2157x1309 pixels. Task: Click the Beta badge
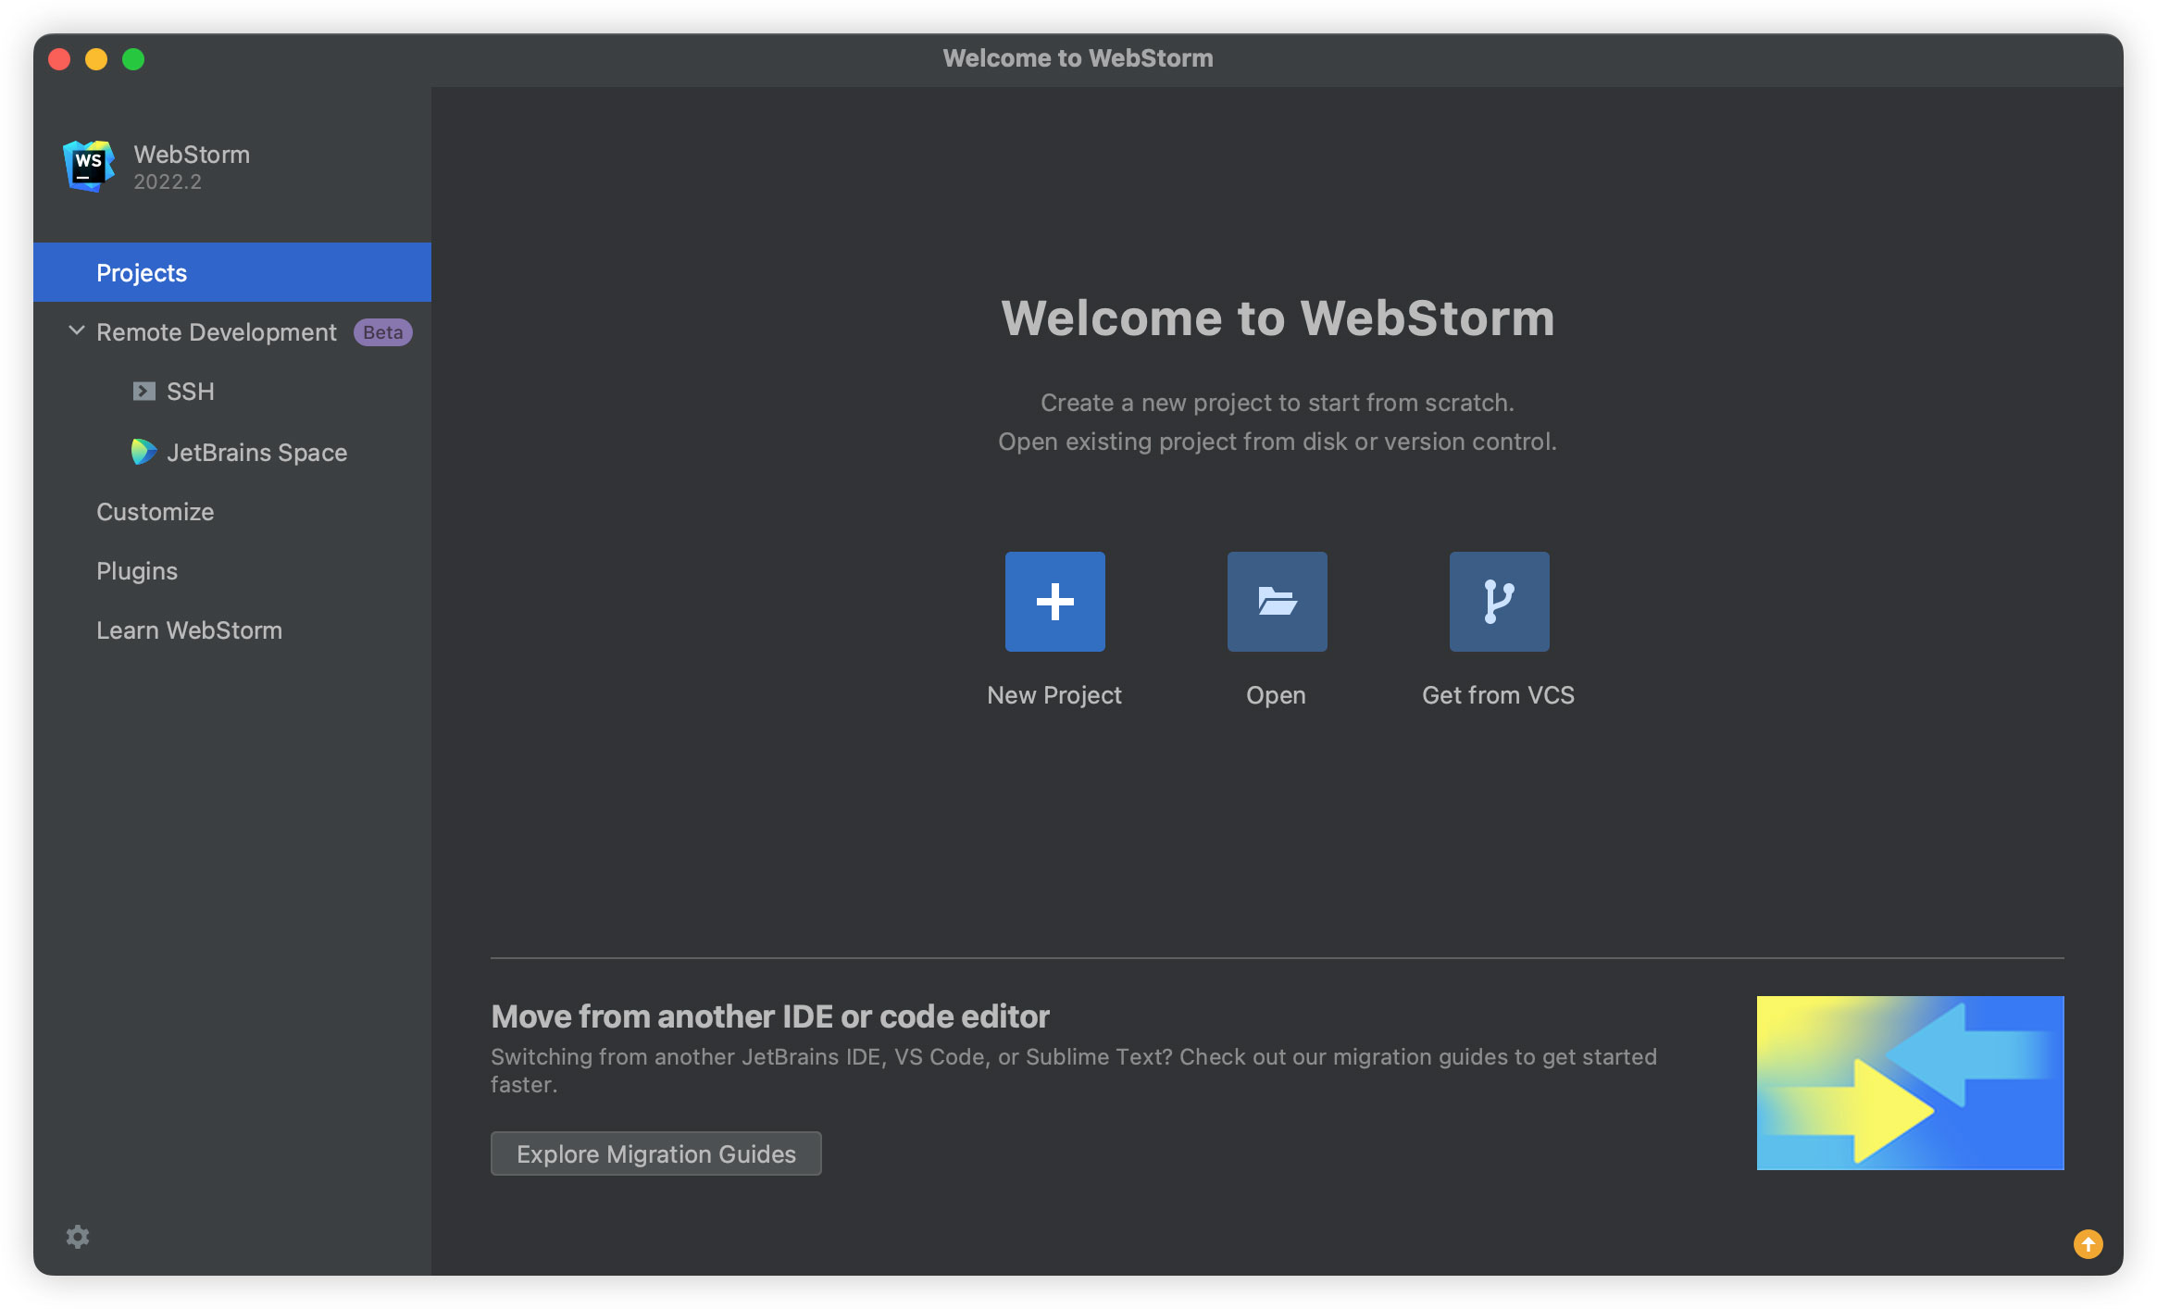tap(382, 332)
